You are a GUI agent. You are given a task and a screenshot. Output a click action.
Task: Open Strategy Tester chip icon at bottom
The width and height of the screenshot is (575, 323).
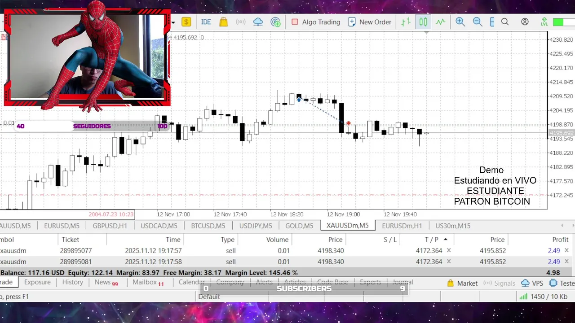(553, 283)
